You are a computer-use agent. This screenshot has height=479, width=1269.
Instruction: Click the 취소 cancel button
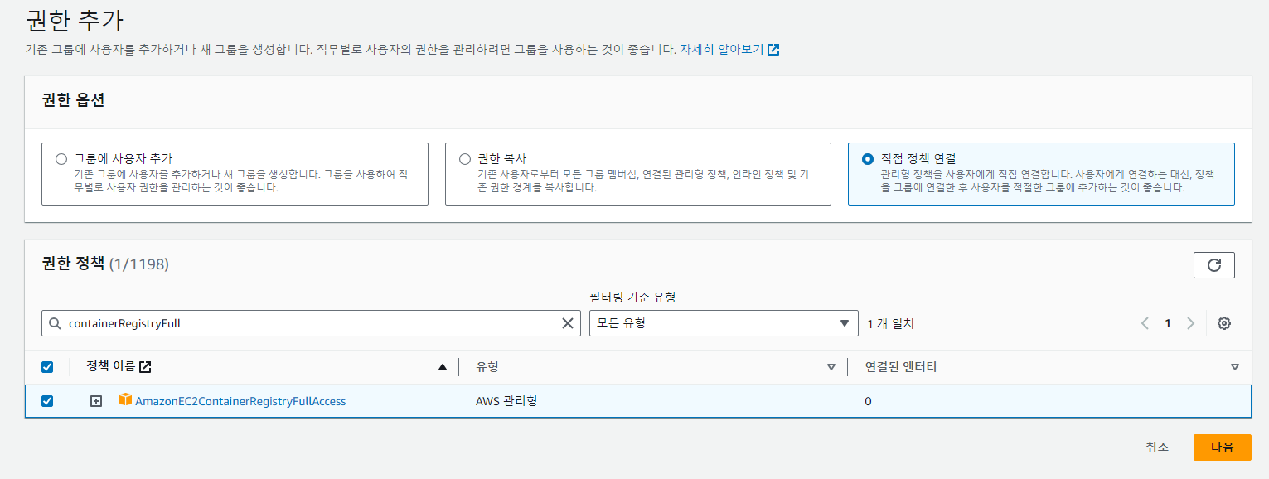point(1157,447)
